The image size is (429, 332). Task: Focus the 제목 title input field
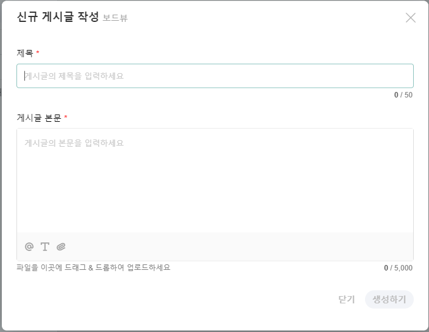[214, 76]
